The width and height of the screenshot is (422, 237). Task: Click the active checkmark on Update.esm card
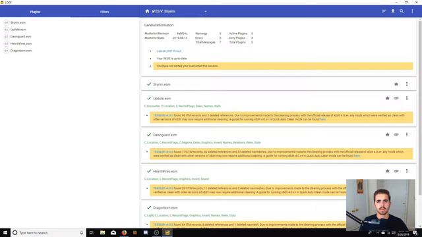149,98
